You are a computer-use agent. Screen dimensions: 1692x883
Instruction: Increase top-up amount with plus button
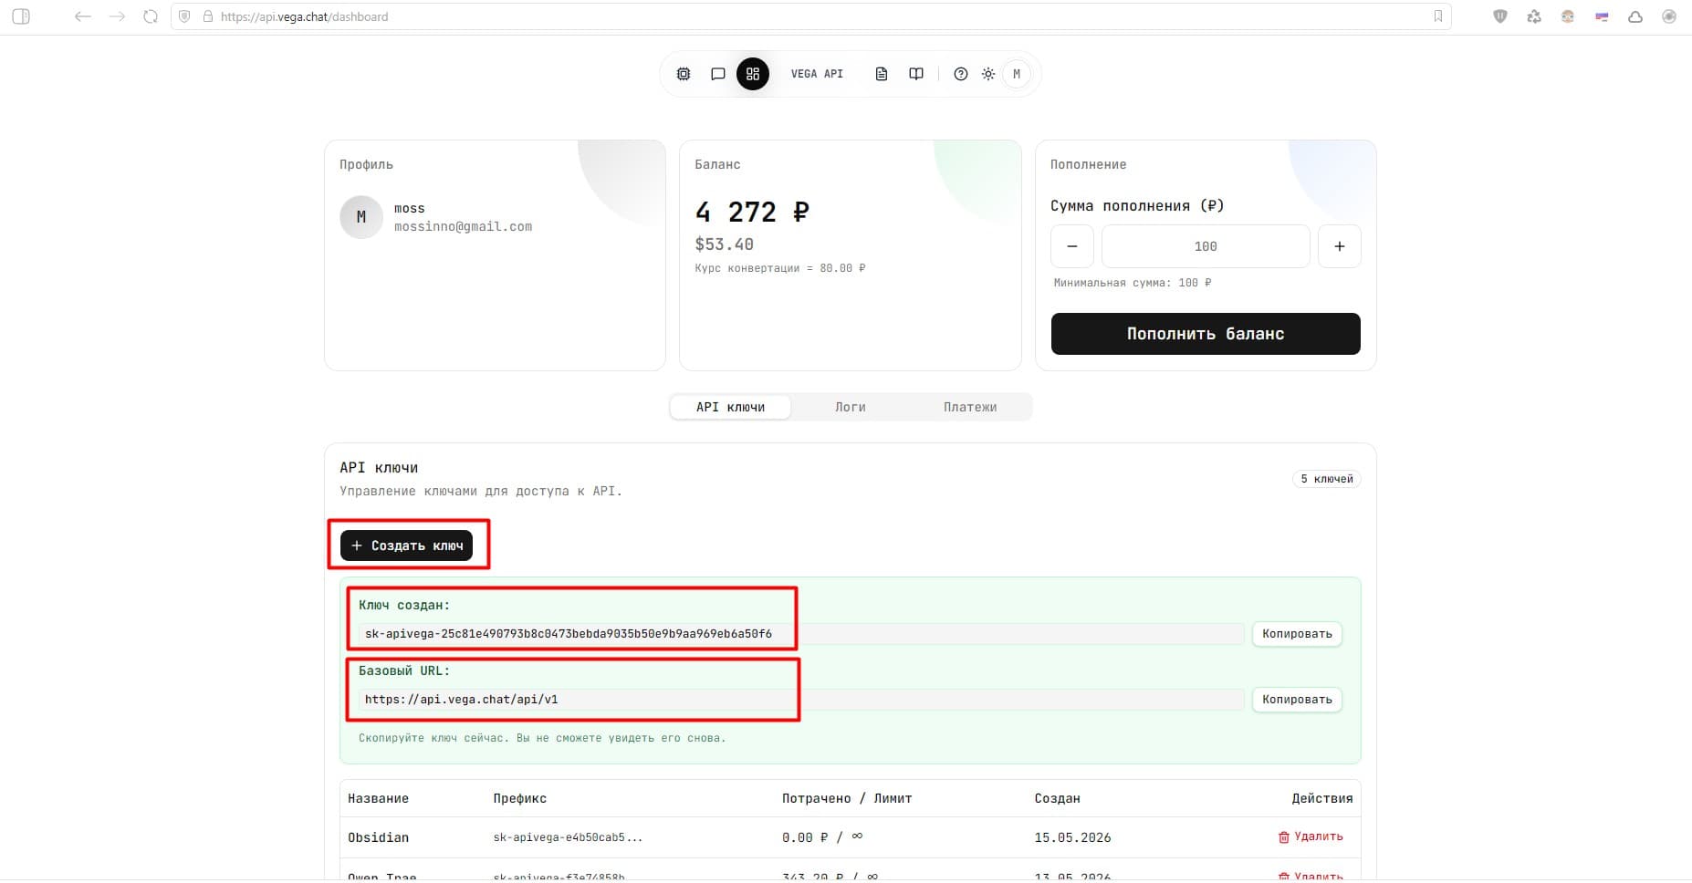1340,246
